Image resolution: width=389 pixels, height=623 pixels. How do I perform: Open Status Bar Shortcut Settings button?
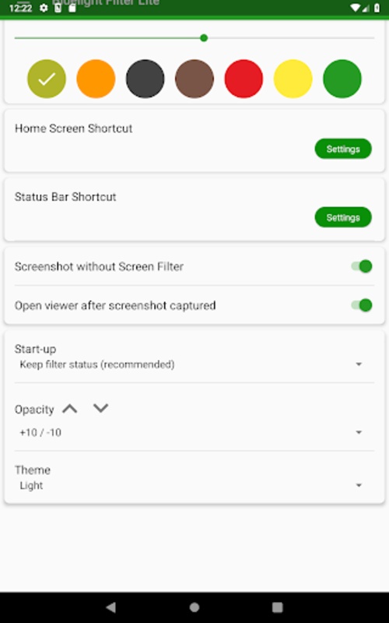pos(343,217)
